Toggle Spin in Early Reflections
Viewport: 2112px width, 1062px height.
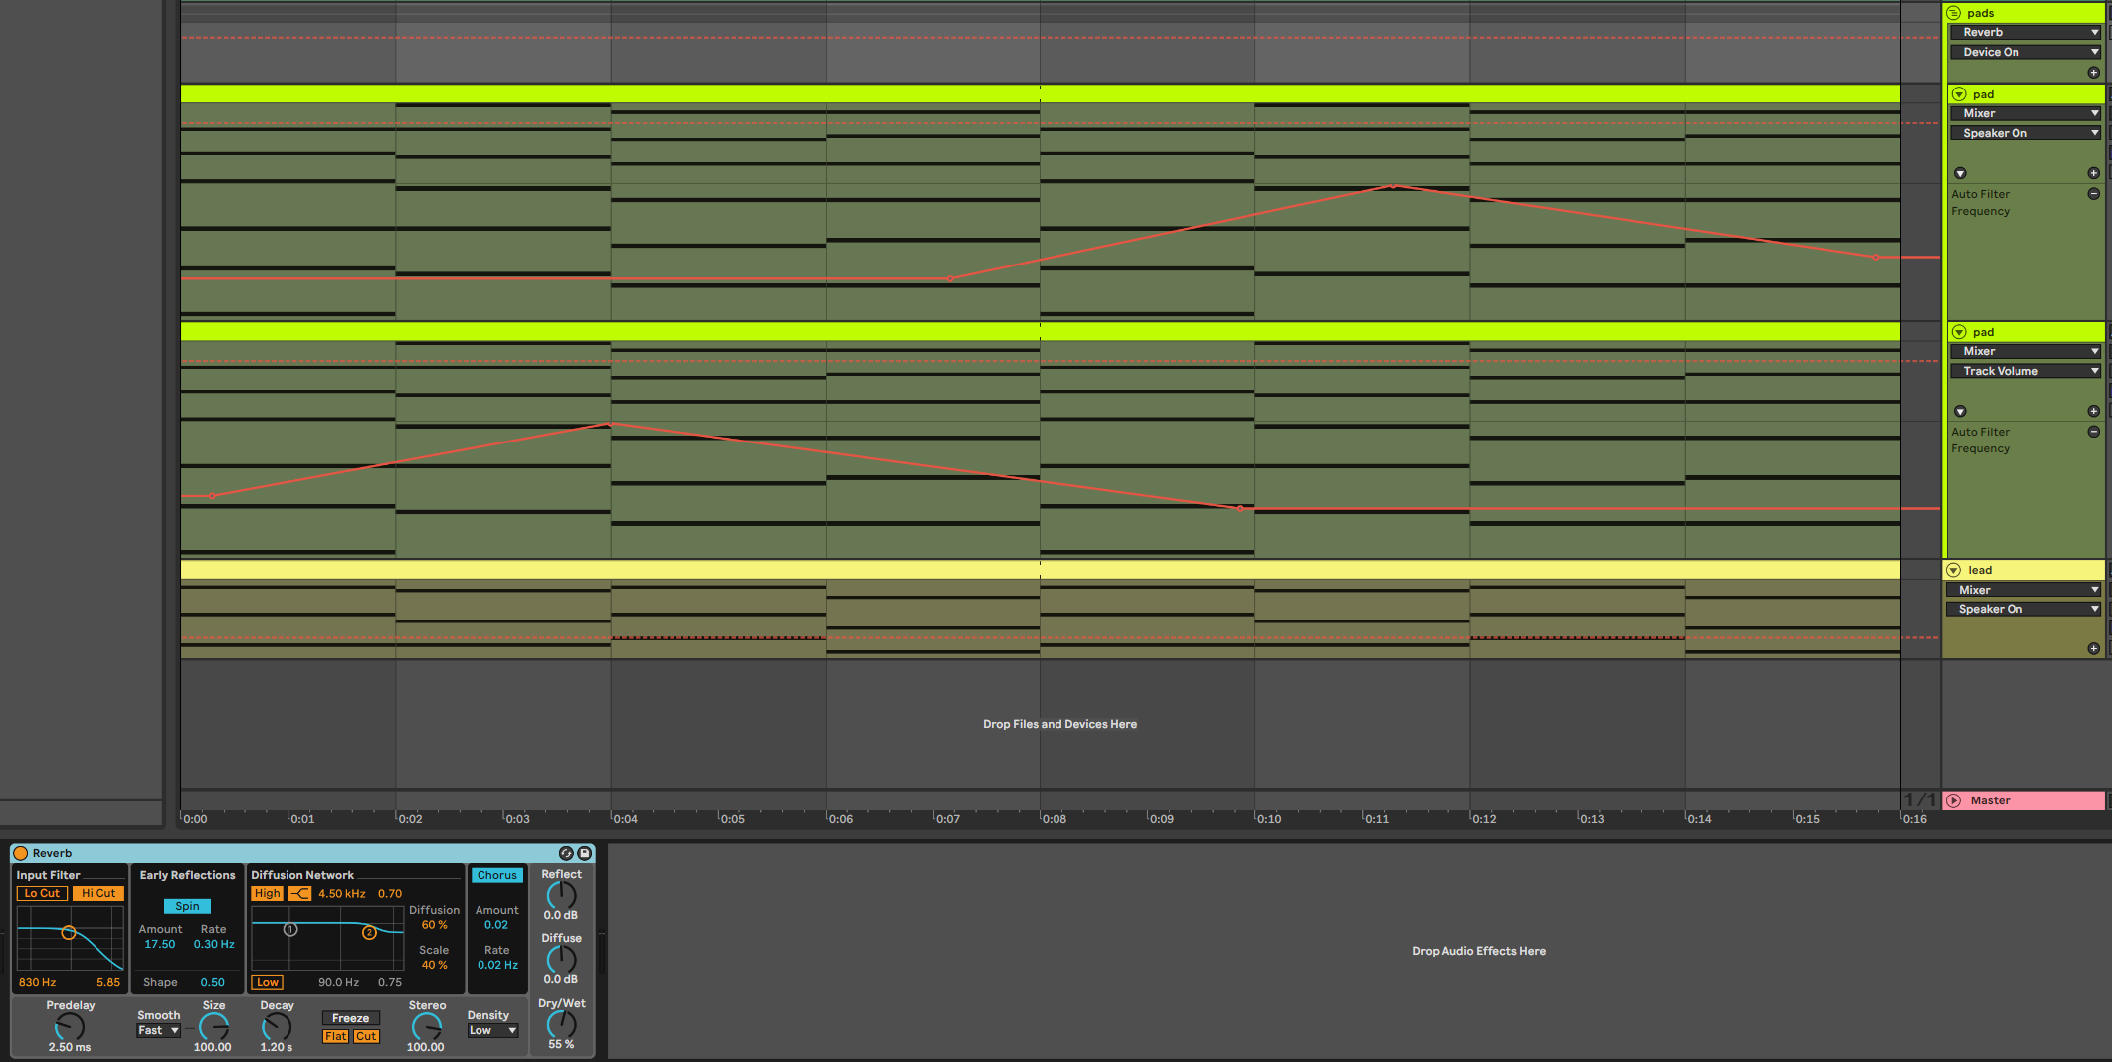[187, 906]
